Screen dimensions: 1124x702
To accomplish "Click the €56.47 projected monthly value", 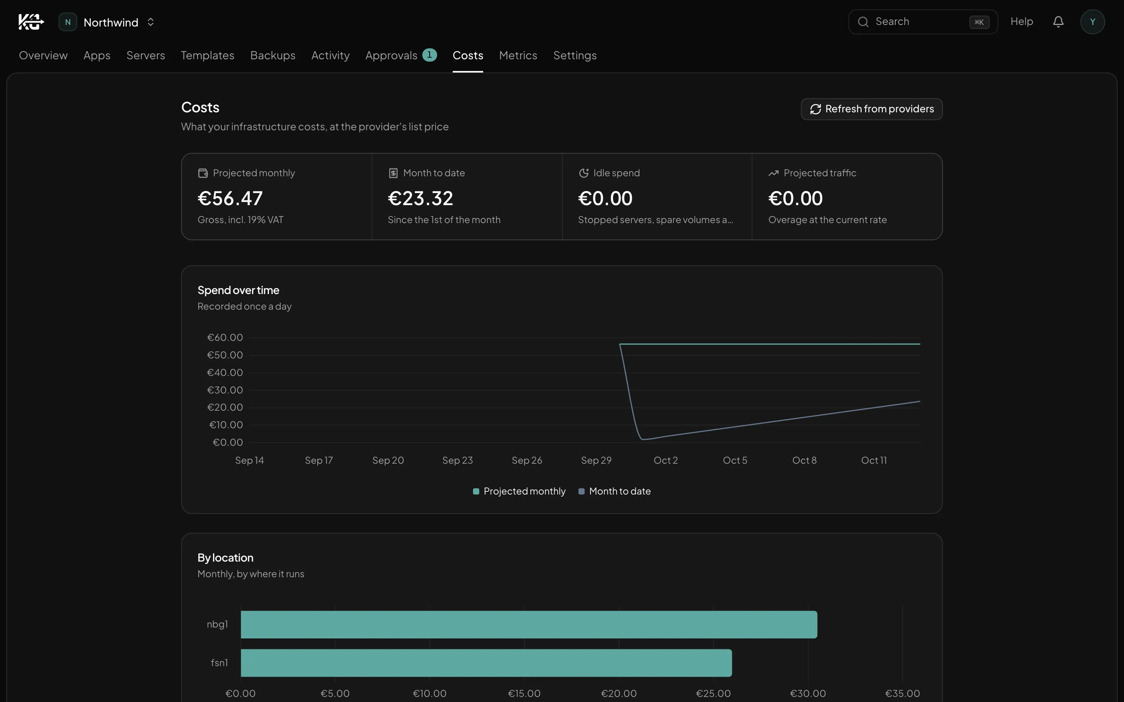I will click(230, 199).
